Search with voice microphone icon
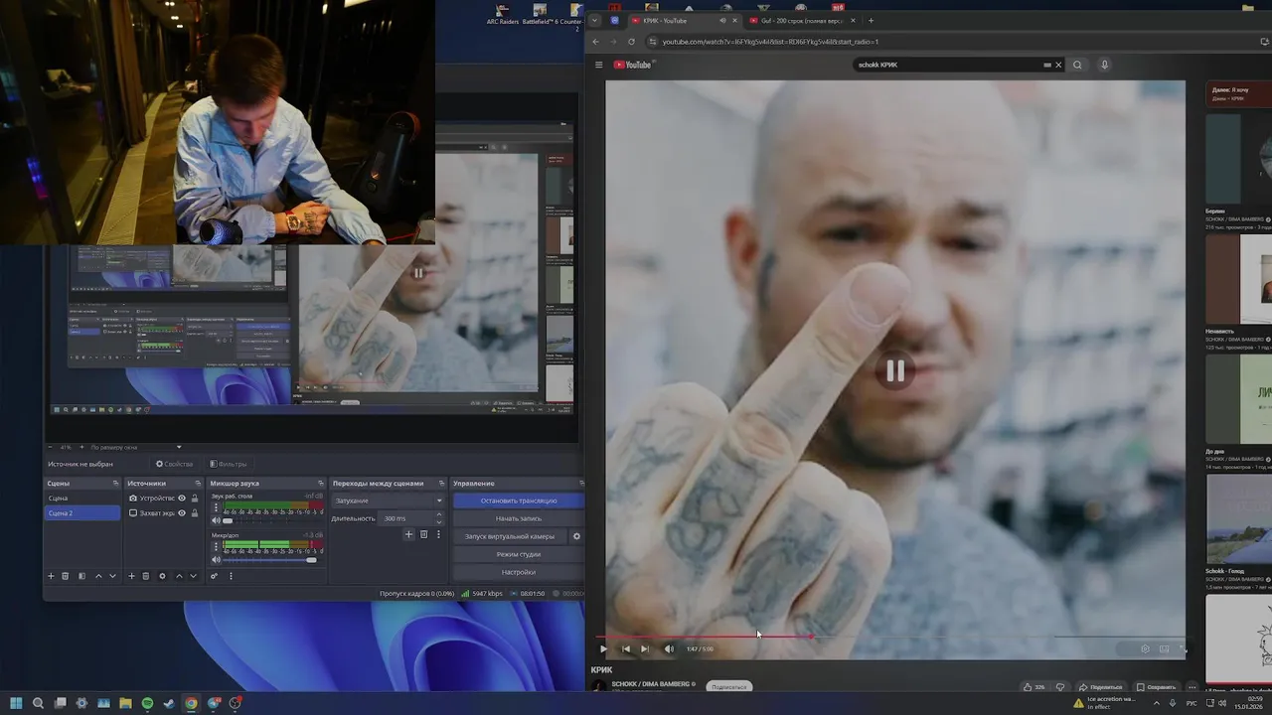 [1104, 65]
